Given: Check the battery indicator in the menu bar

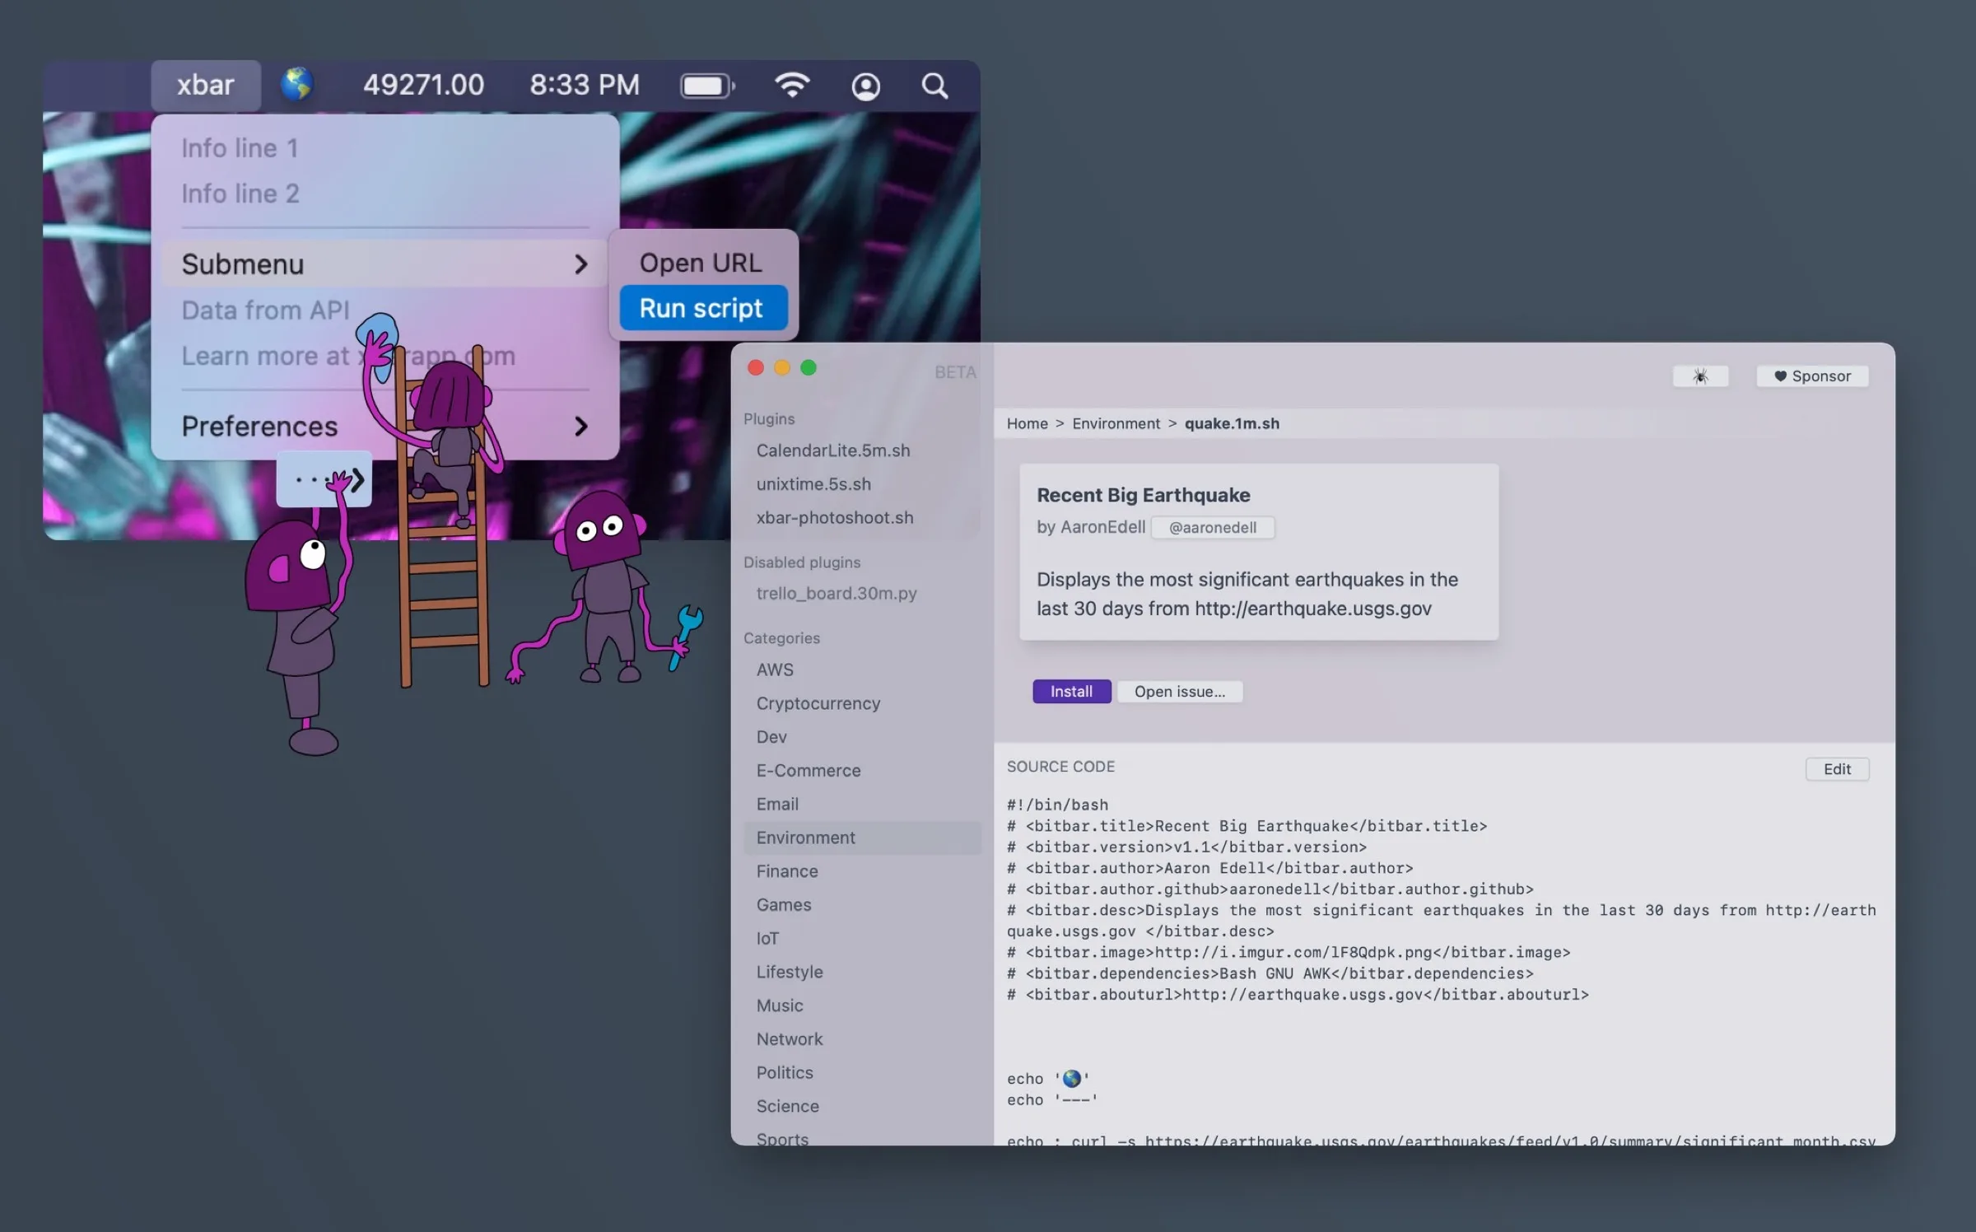Looking at the screenshot, I should [706, 85].
